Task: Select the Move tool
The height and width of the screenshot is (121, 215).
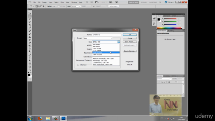Action: [x=30, y=13]
